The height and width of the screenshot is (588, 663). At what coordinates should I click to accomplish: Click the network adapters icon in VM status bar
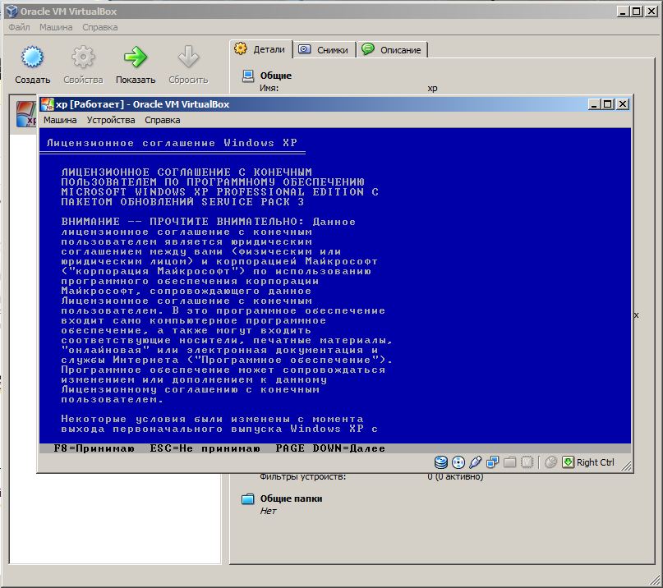493,462
